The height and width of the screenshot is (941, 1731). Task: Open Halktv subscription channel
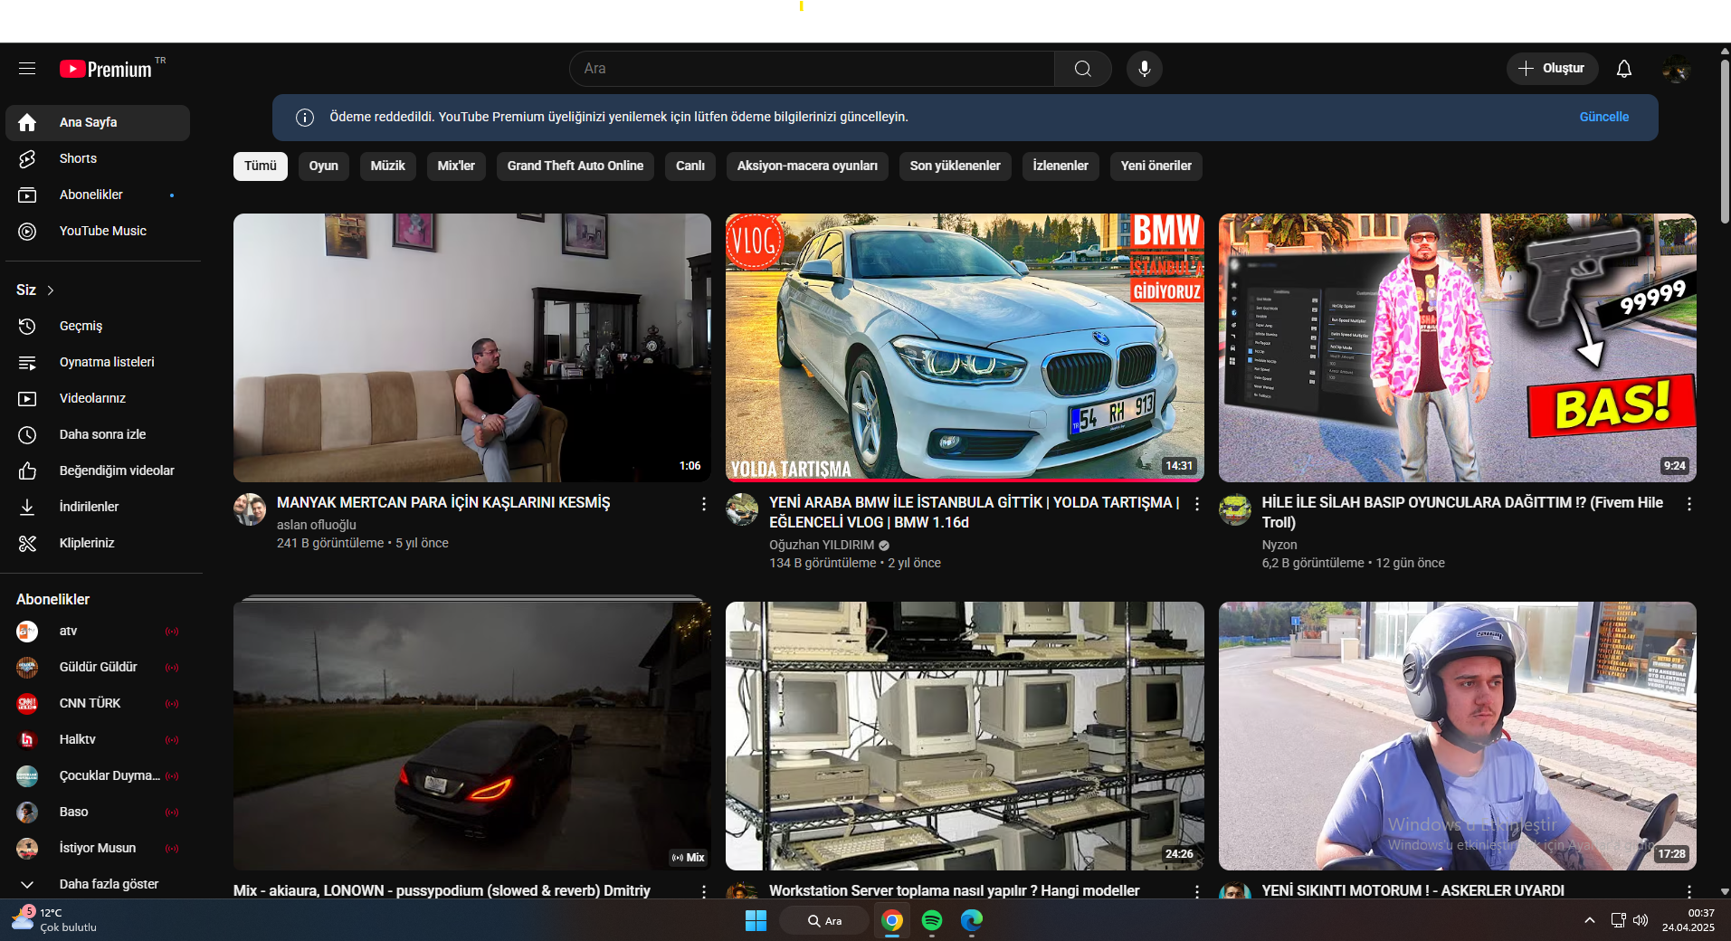(98, 739)
